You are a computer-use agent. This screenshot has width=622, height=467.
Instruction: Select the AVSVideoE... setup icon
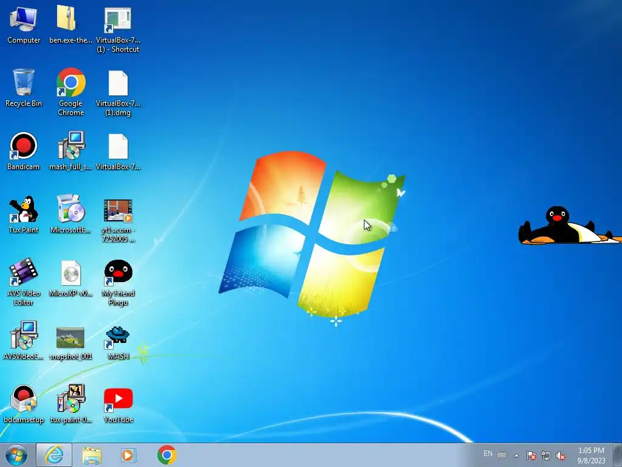tap(24, 341)
